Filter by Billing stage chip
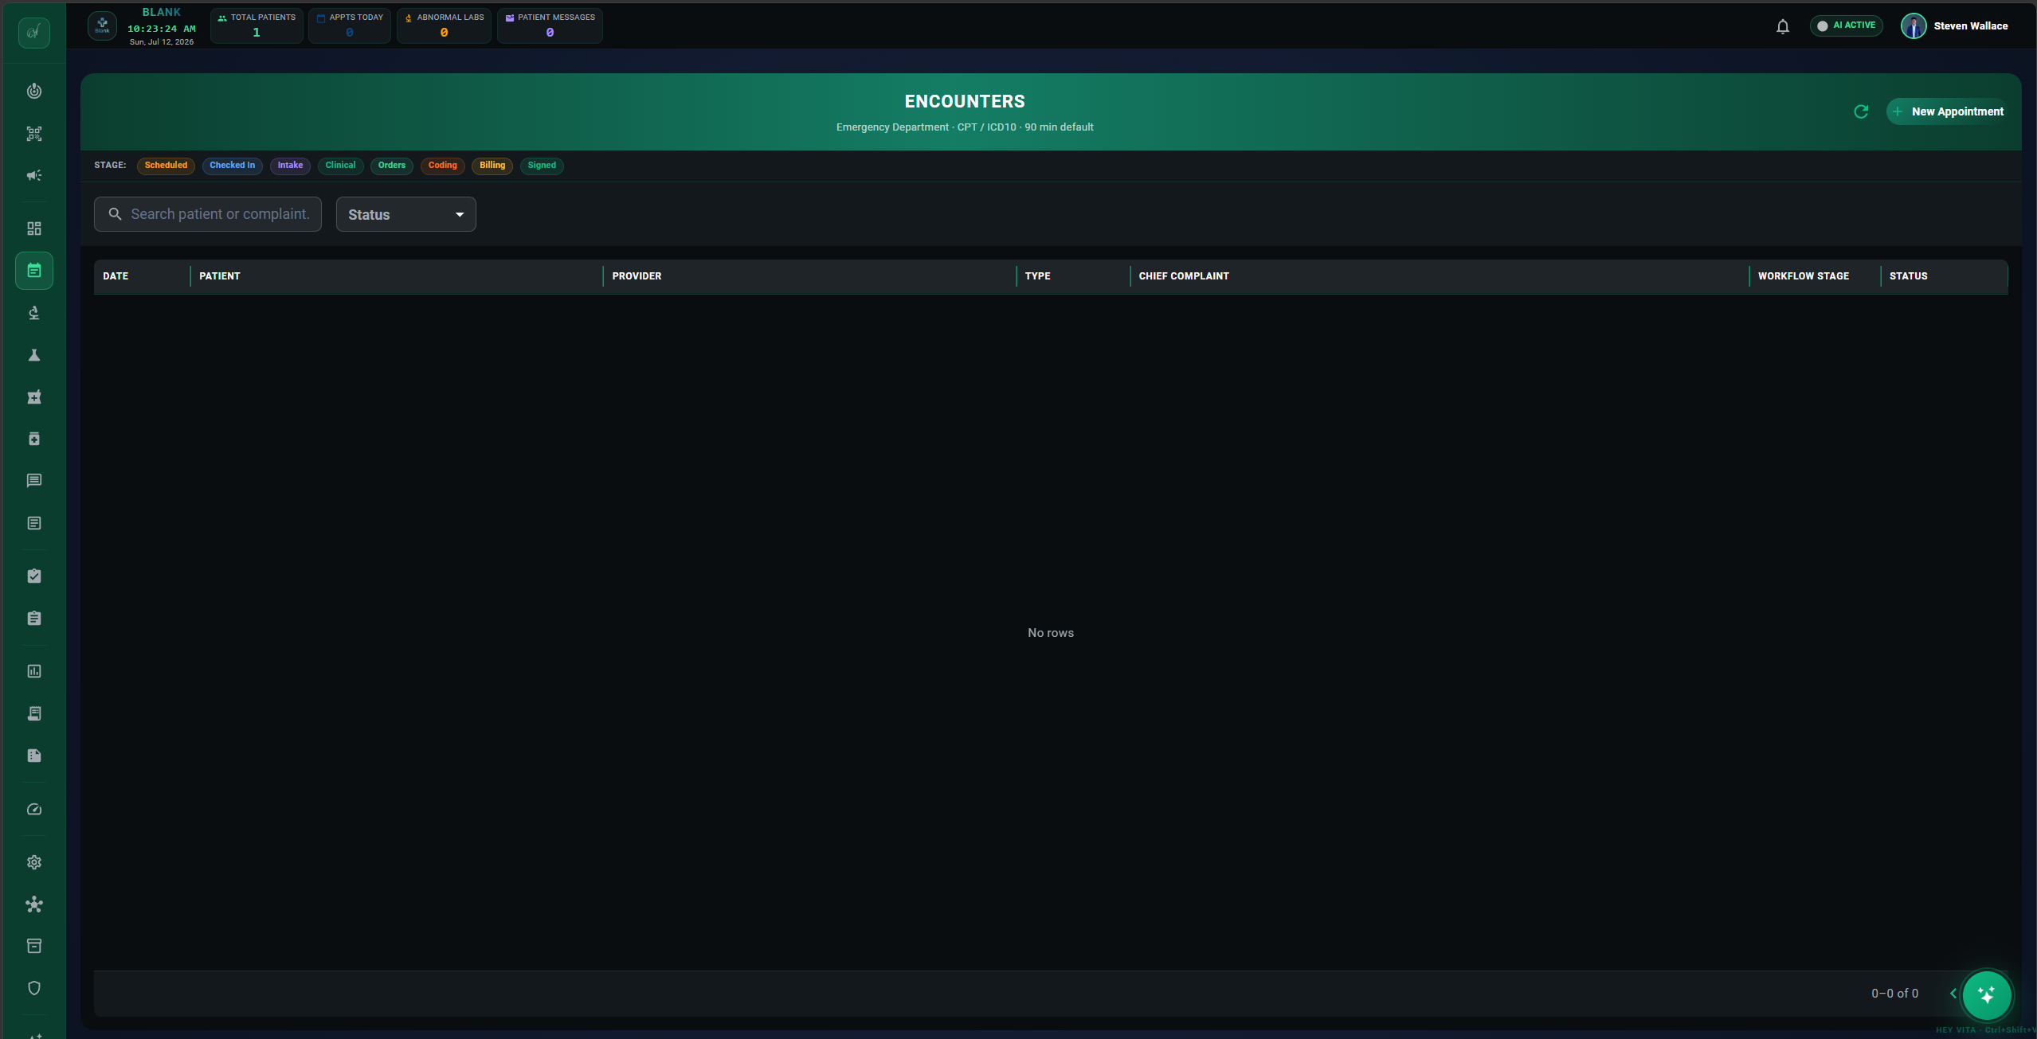2037x1039 pixels. 492,166
